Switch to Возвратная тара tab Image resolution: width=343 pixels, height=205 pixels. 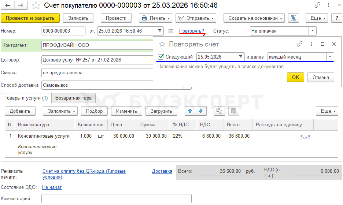point(73,98)
